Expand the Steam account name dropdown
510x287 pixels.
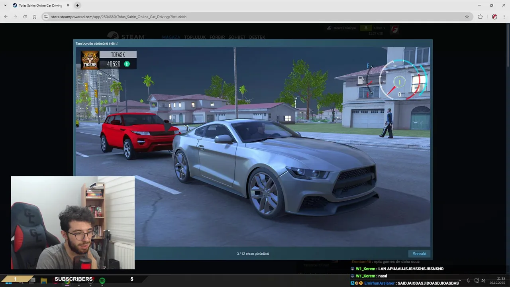(379, 28)
